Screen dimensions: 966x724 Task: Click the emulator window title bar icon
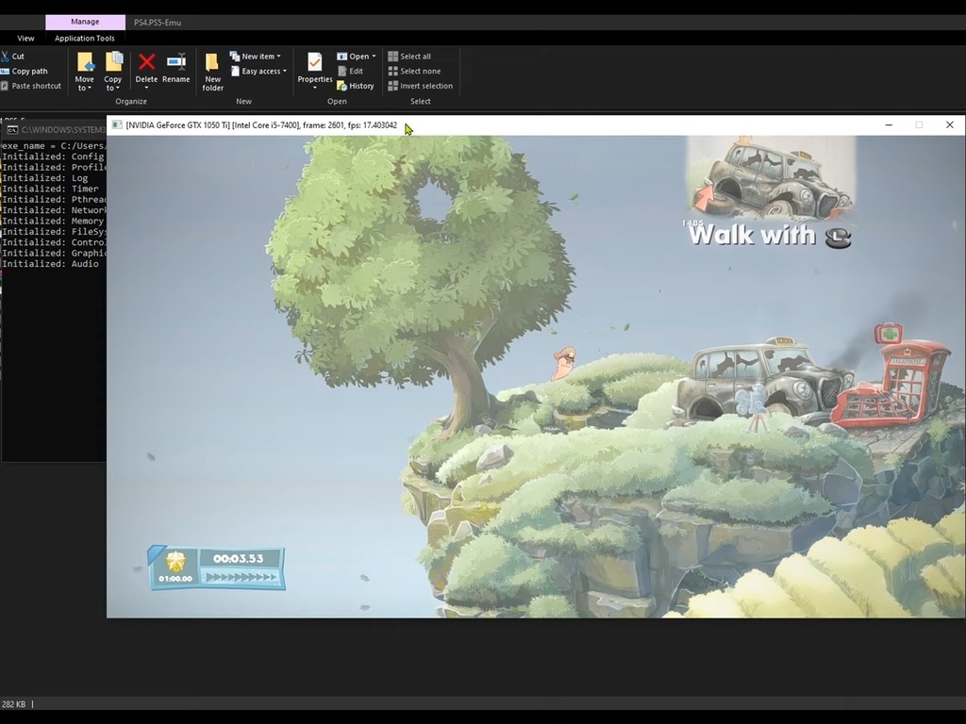point(116,125)
